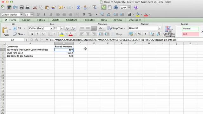Toggle Italic in the top formatting bar
The width and height of the screenshot is (203, 114).
pyautogui.click(x=44, y=14)
